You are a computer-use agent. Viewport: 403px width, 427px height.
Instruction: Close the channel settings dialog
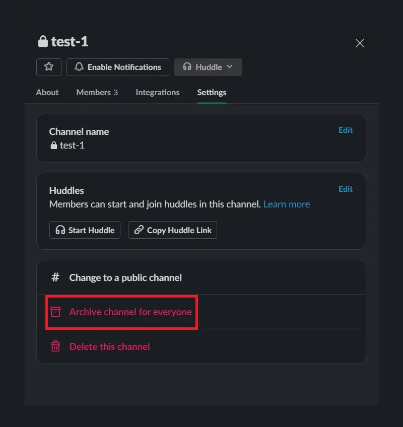pyautogui.click(x=360, y=43)
